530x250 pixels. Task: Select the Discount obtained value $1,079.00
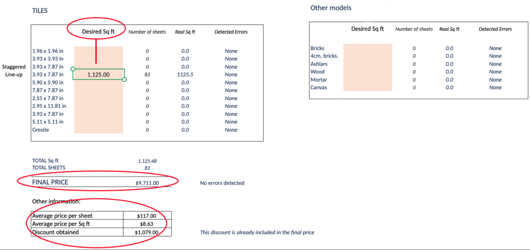(x=147, y=232)
